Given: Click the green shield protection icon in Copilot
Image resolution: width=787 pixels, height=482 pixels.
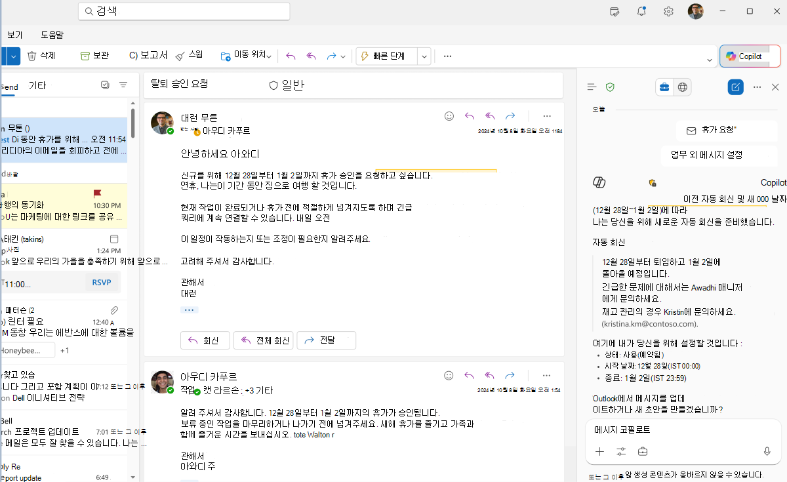Looking at the screenshot, I should [x=610, y=87].
